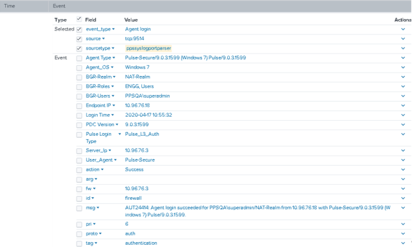Open the event_type field dropdown

pos(114,29)
